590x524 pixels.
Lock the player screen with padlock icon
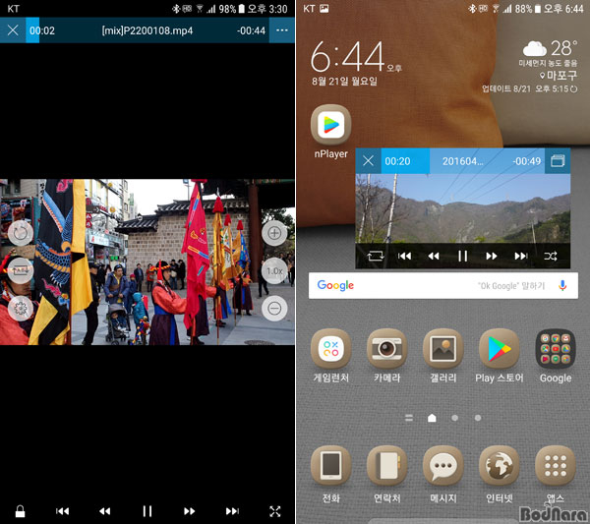(18, 511)
